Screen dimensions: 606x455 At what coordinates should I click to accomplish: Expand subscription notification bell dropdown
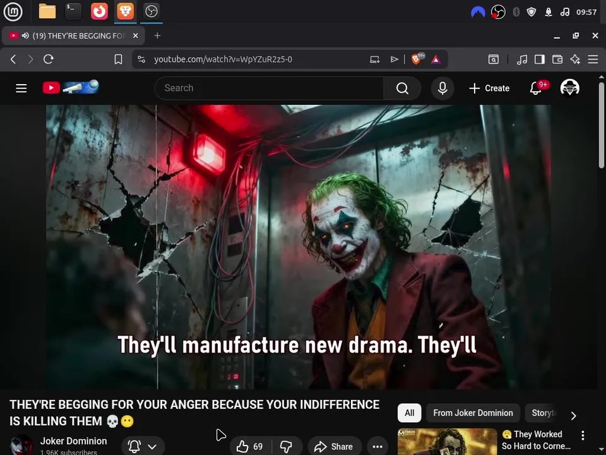click(143, 447)
